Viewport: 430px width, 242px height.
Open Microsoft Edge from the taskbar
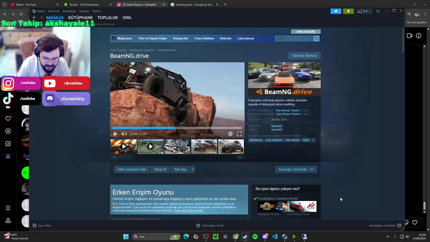(186, 237)
